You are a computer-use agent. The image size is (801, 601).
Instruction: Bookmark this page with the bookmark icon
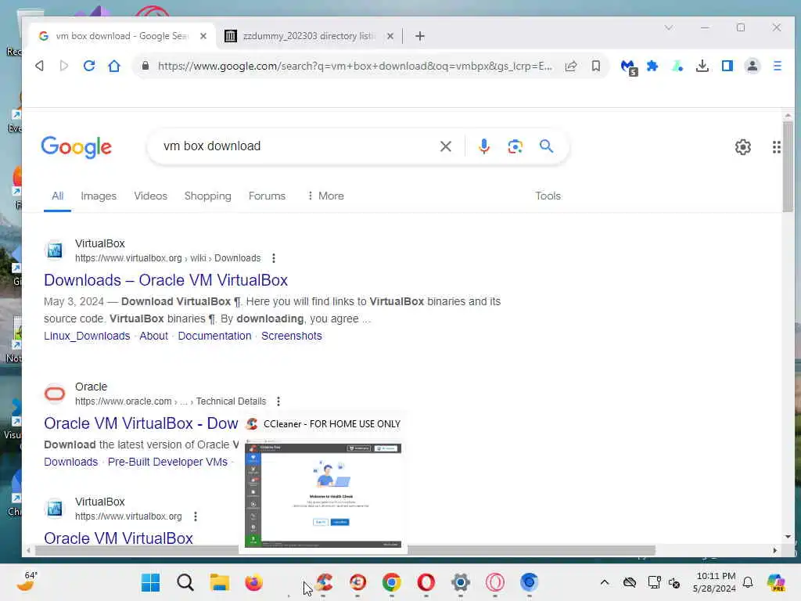pos(595,66)
